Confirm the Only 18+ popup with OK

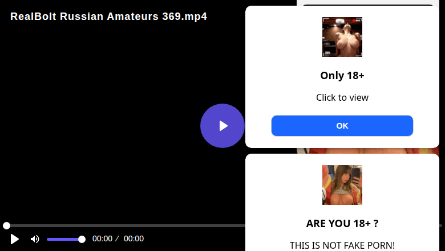pos(342,126)
